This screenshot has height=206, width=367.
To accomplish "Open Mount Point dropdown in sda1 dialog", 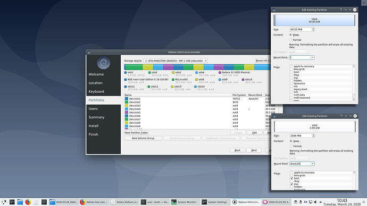I will pos(312,164).
